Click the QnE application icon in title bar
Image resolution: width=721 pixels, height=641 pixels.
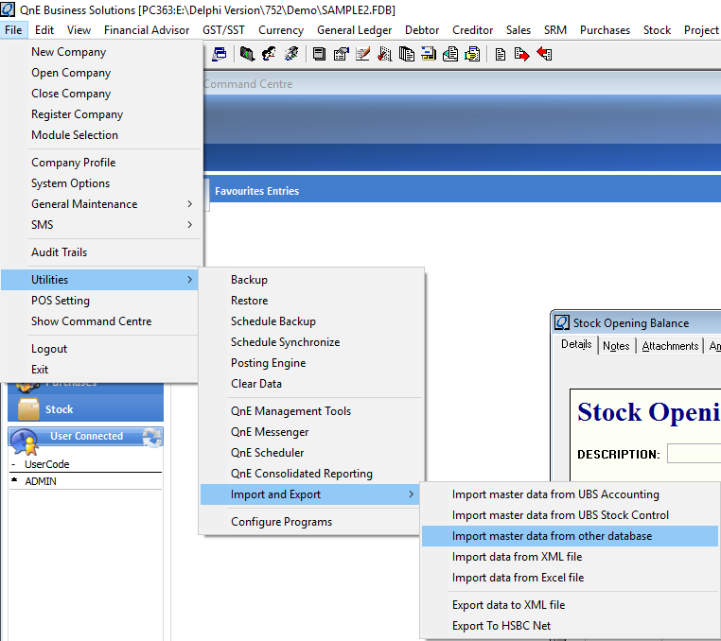(8, 9)
